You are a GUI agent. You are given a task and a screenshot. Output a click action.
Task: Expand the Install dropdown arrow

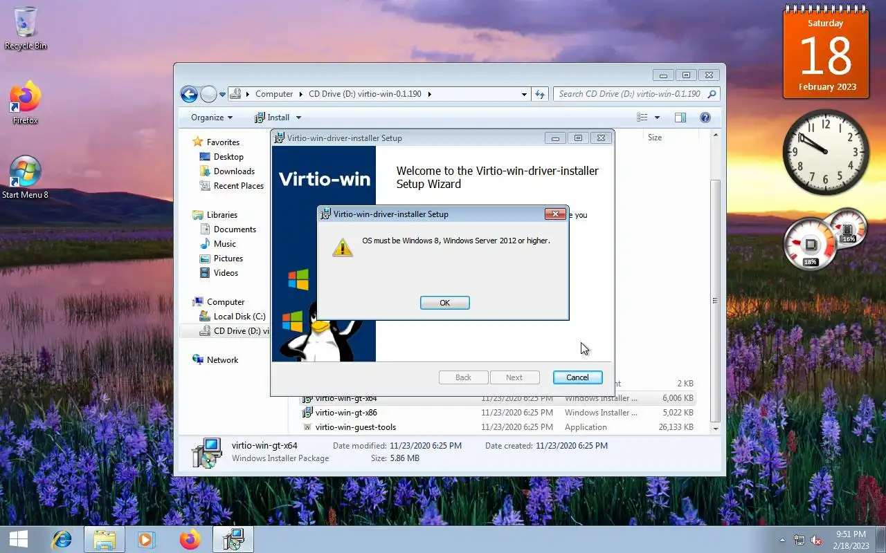(x=298, y=118)
